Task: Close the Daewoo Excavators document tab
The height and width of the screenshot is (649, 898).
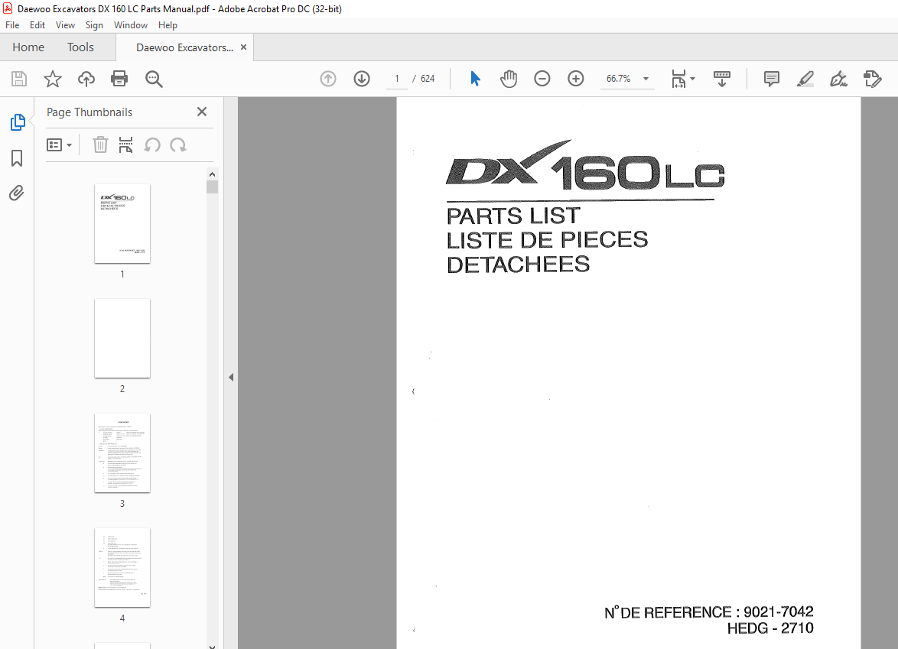Action: point(243,47)
